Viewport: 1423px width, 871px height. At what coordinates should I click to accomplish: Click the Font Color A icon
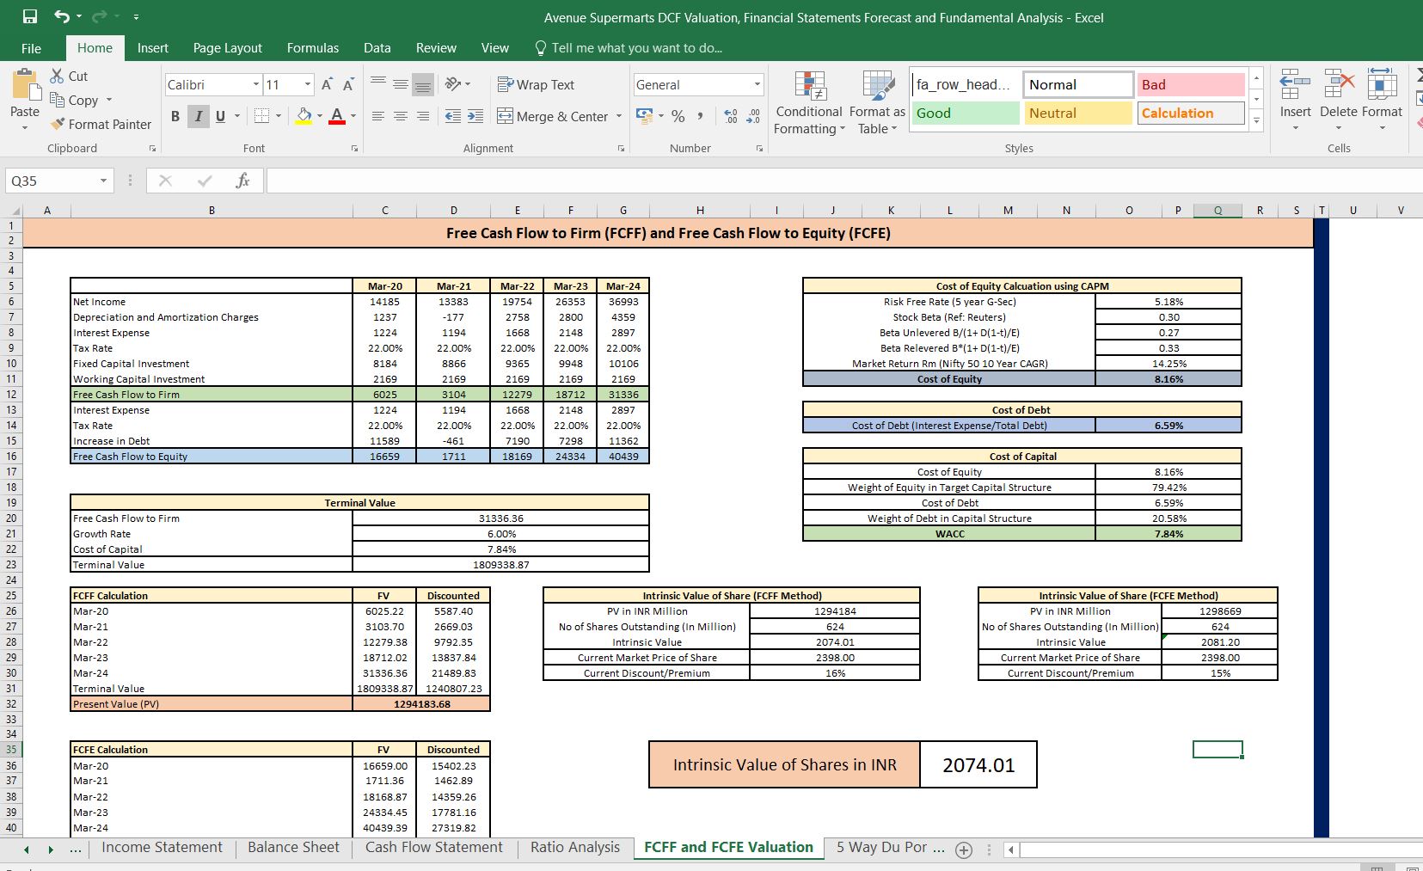[x=337, y=116]
